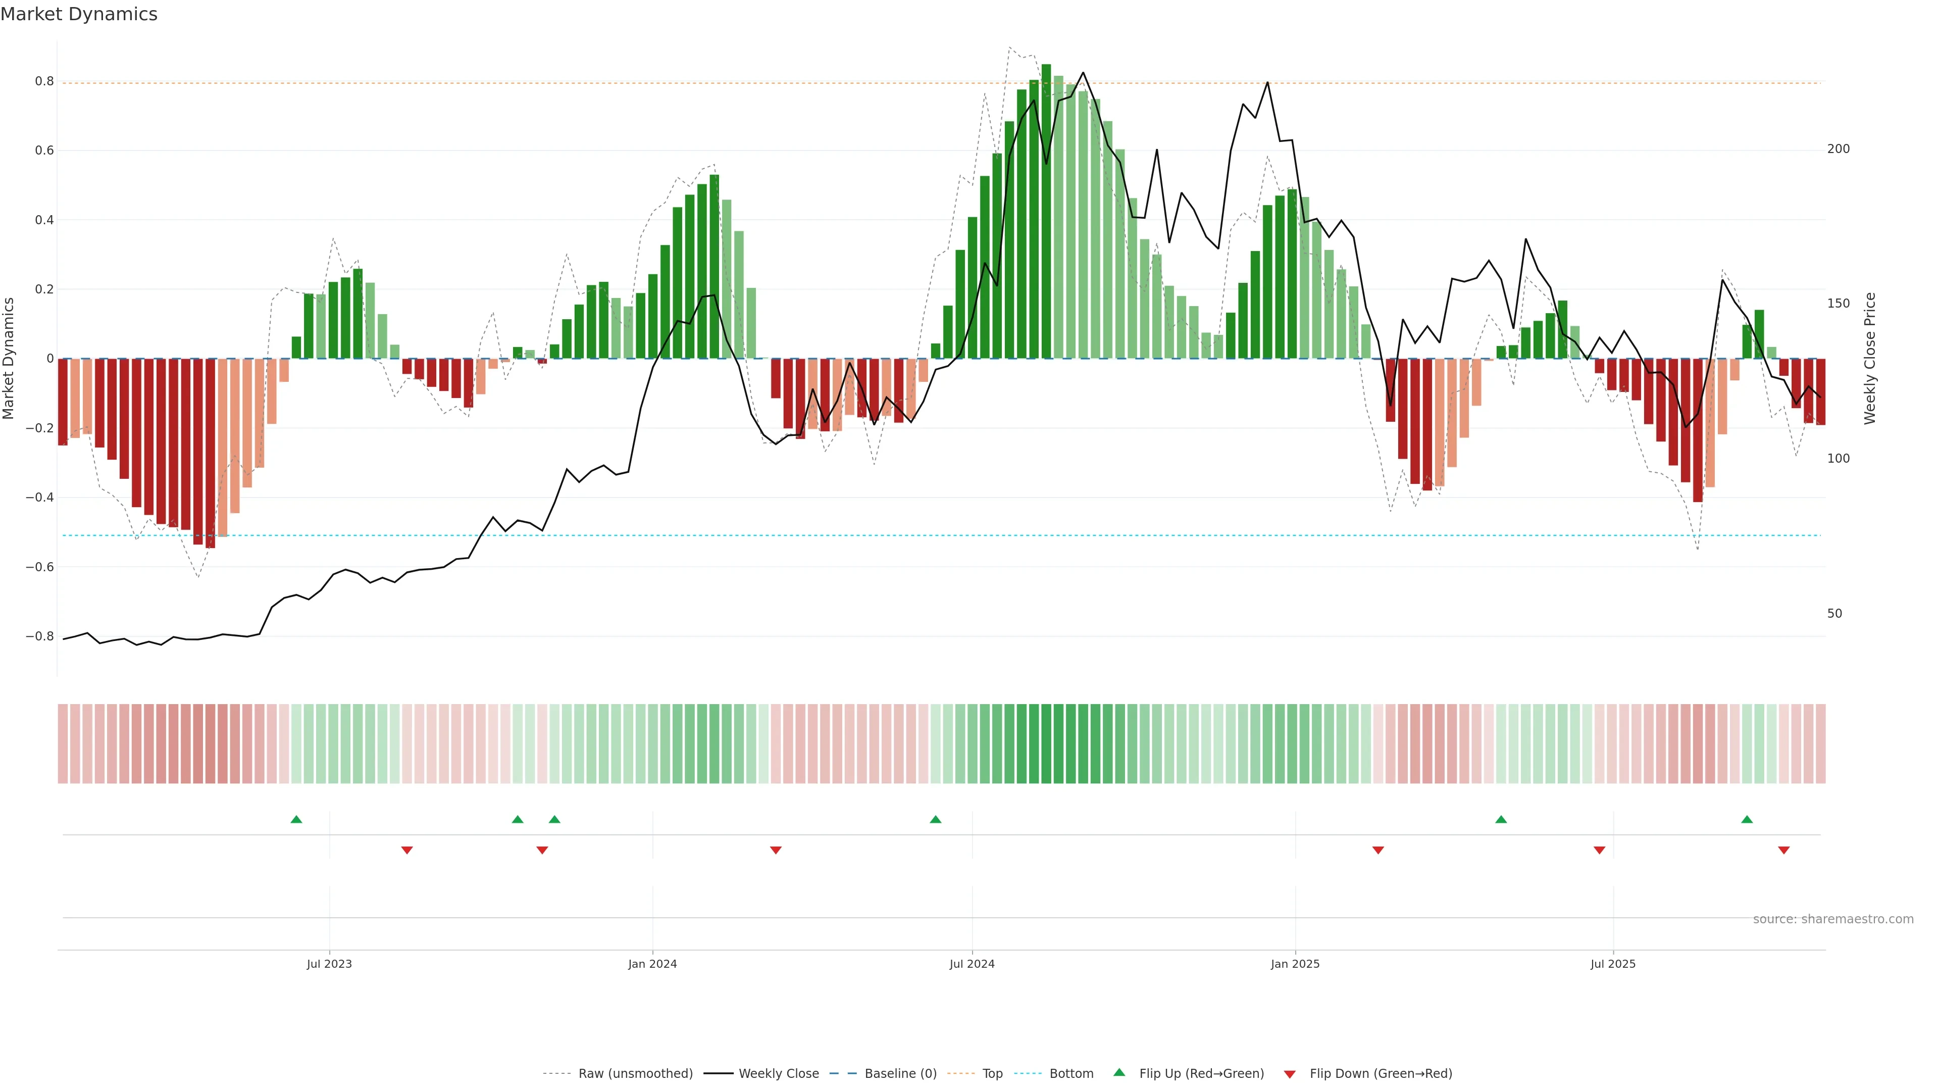This screenshot has height=1091, width=1939.
Task: Click the Flip Down marker just before Jul 2025
Action: point(1600,850)
